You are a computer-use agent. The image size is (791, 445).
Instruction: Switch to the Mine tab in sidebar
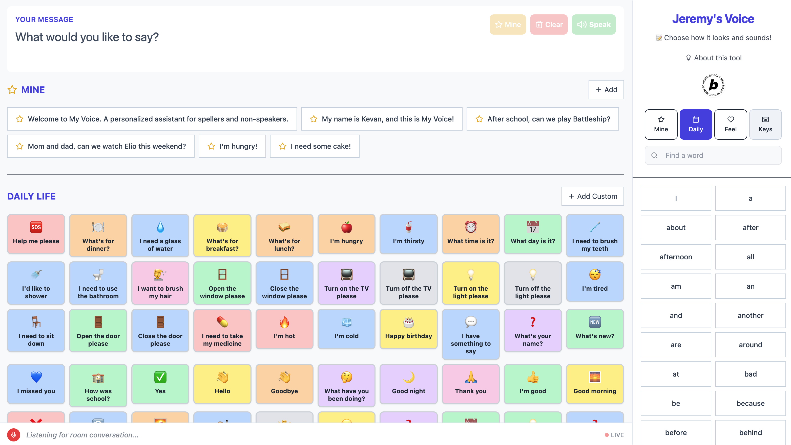pyautogui.click(x=661, y=124)
